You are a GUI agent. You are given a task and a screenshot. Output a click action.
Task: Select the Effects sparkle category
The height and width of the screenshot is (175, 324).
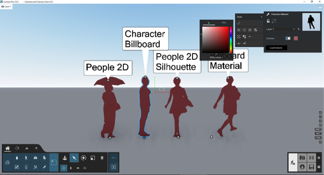(x=35, y=167)
